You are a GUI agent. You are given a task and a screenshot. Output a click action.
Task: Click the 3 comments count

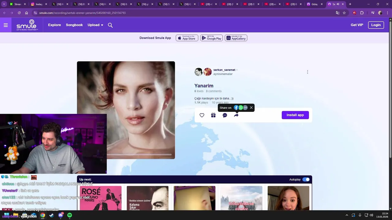click(213, 91)
